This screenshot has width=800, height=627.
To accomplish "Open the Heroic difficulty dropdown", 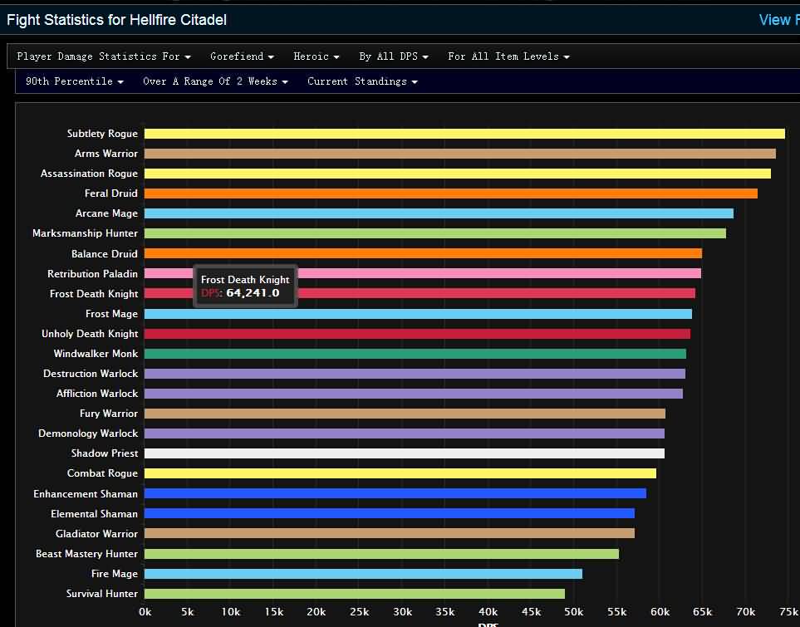I will [316, 56].
